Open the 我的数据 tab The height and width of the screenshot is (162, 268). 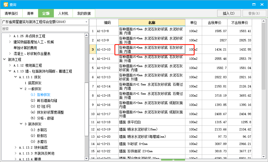pyautogui.click(x=84, y=13)
